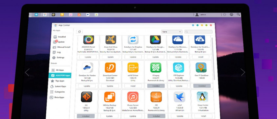Browse Beta Apps
The height and width of the screenshot is (119, 277).
(57, 97)
